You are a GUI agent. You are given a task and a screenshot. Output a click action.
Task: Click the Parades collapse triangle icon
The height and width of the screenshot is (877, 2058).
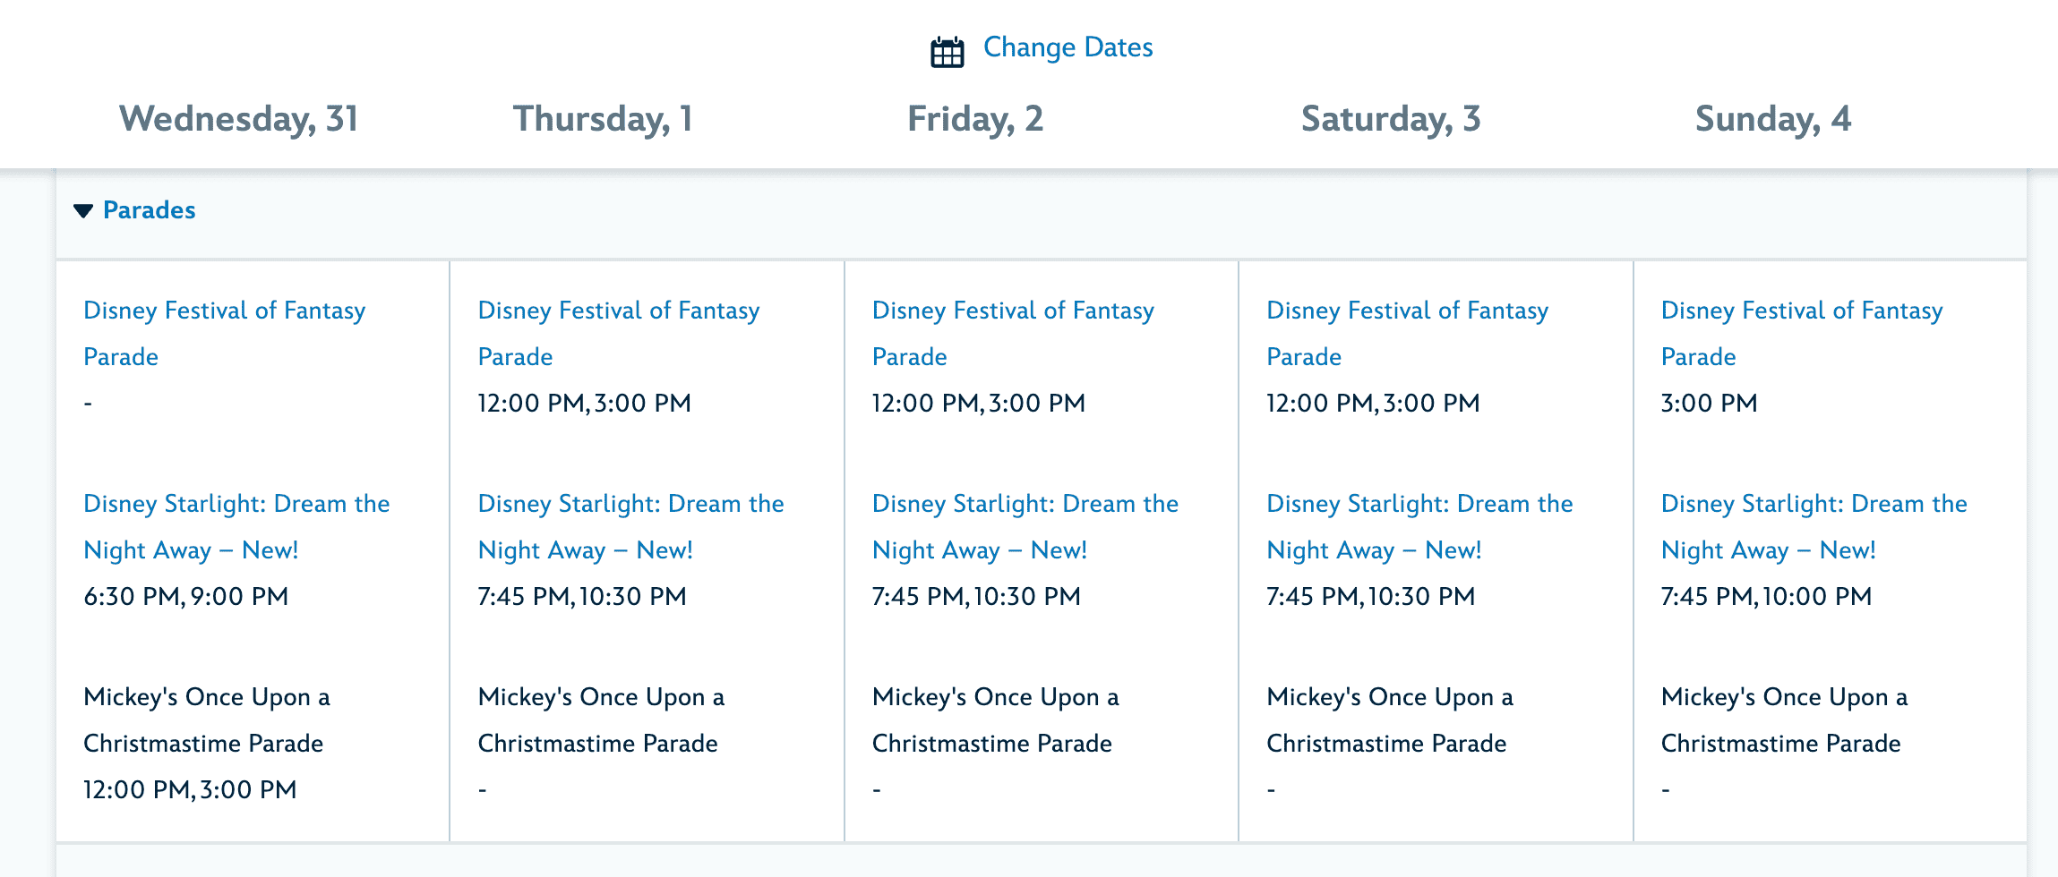81,212
